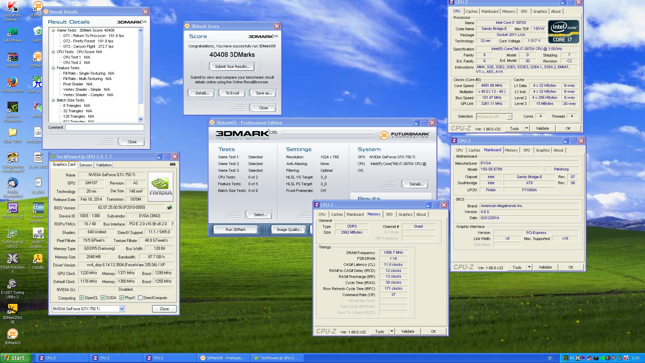
Task: Launch the TechPowerUp GPU-Z desktop icon
Action: [x=13, y=238]
